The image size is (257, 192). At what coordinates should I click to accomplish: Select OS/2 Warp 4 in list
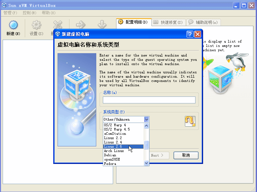pyautogui.click(x=123, y=125)
